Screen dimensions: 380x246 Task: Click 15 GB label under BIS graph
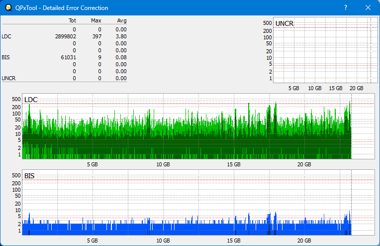click(234, 241)
